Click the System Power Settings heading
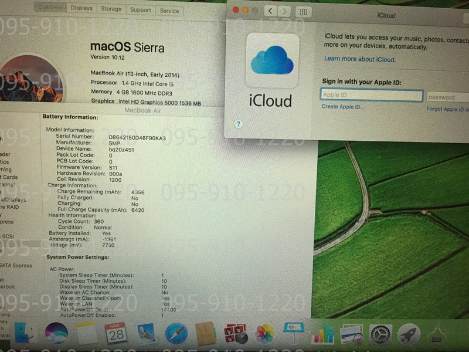 point(78,257)
